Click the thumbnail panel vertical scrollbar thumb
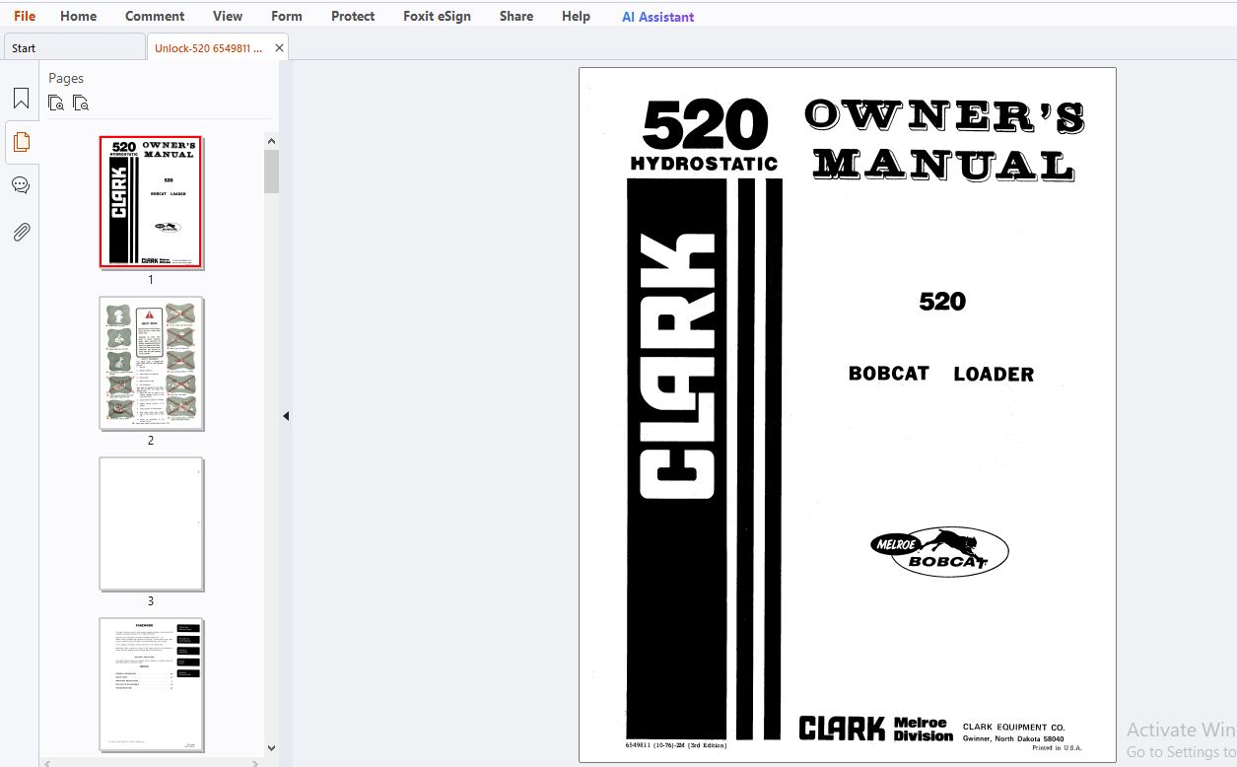Screen dimensions: 1237x767 coord(271,172)
